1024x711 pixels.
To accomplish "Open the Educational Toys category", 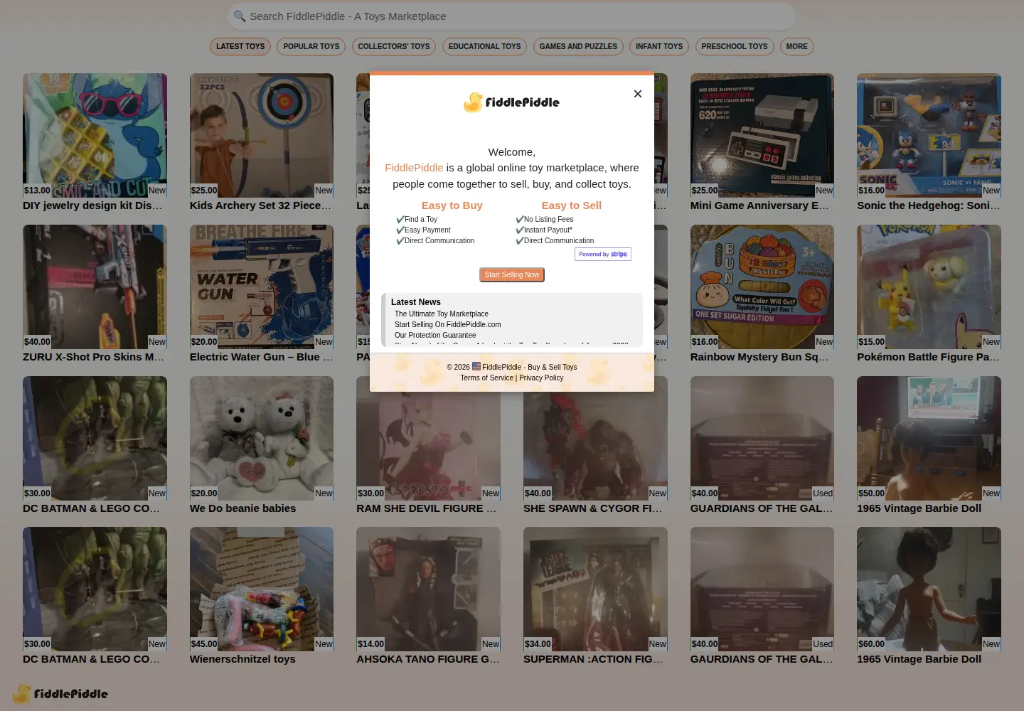I will [x=485, y=47].
